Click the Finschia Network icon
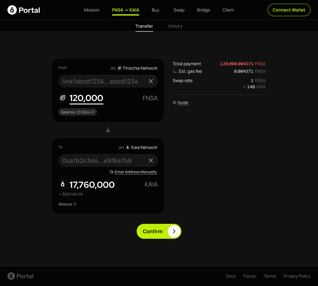 120,68
